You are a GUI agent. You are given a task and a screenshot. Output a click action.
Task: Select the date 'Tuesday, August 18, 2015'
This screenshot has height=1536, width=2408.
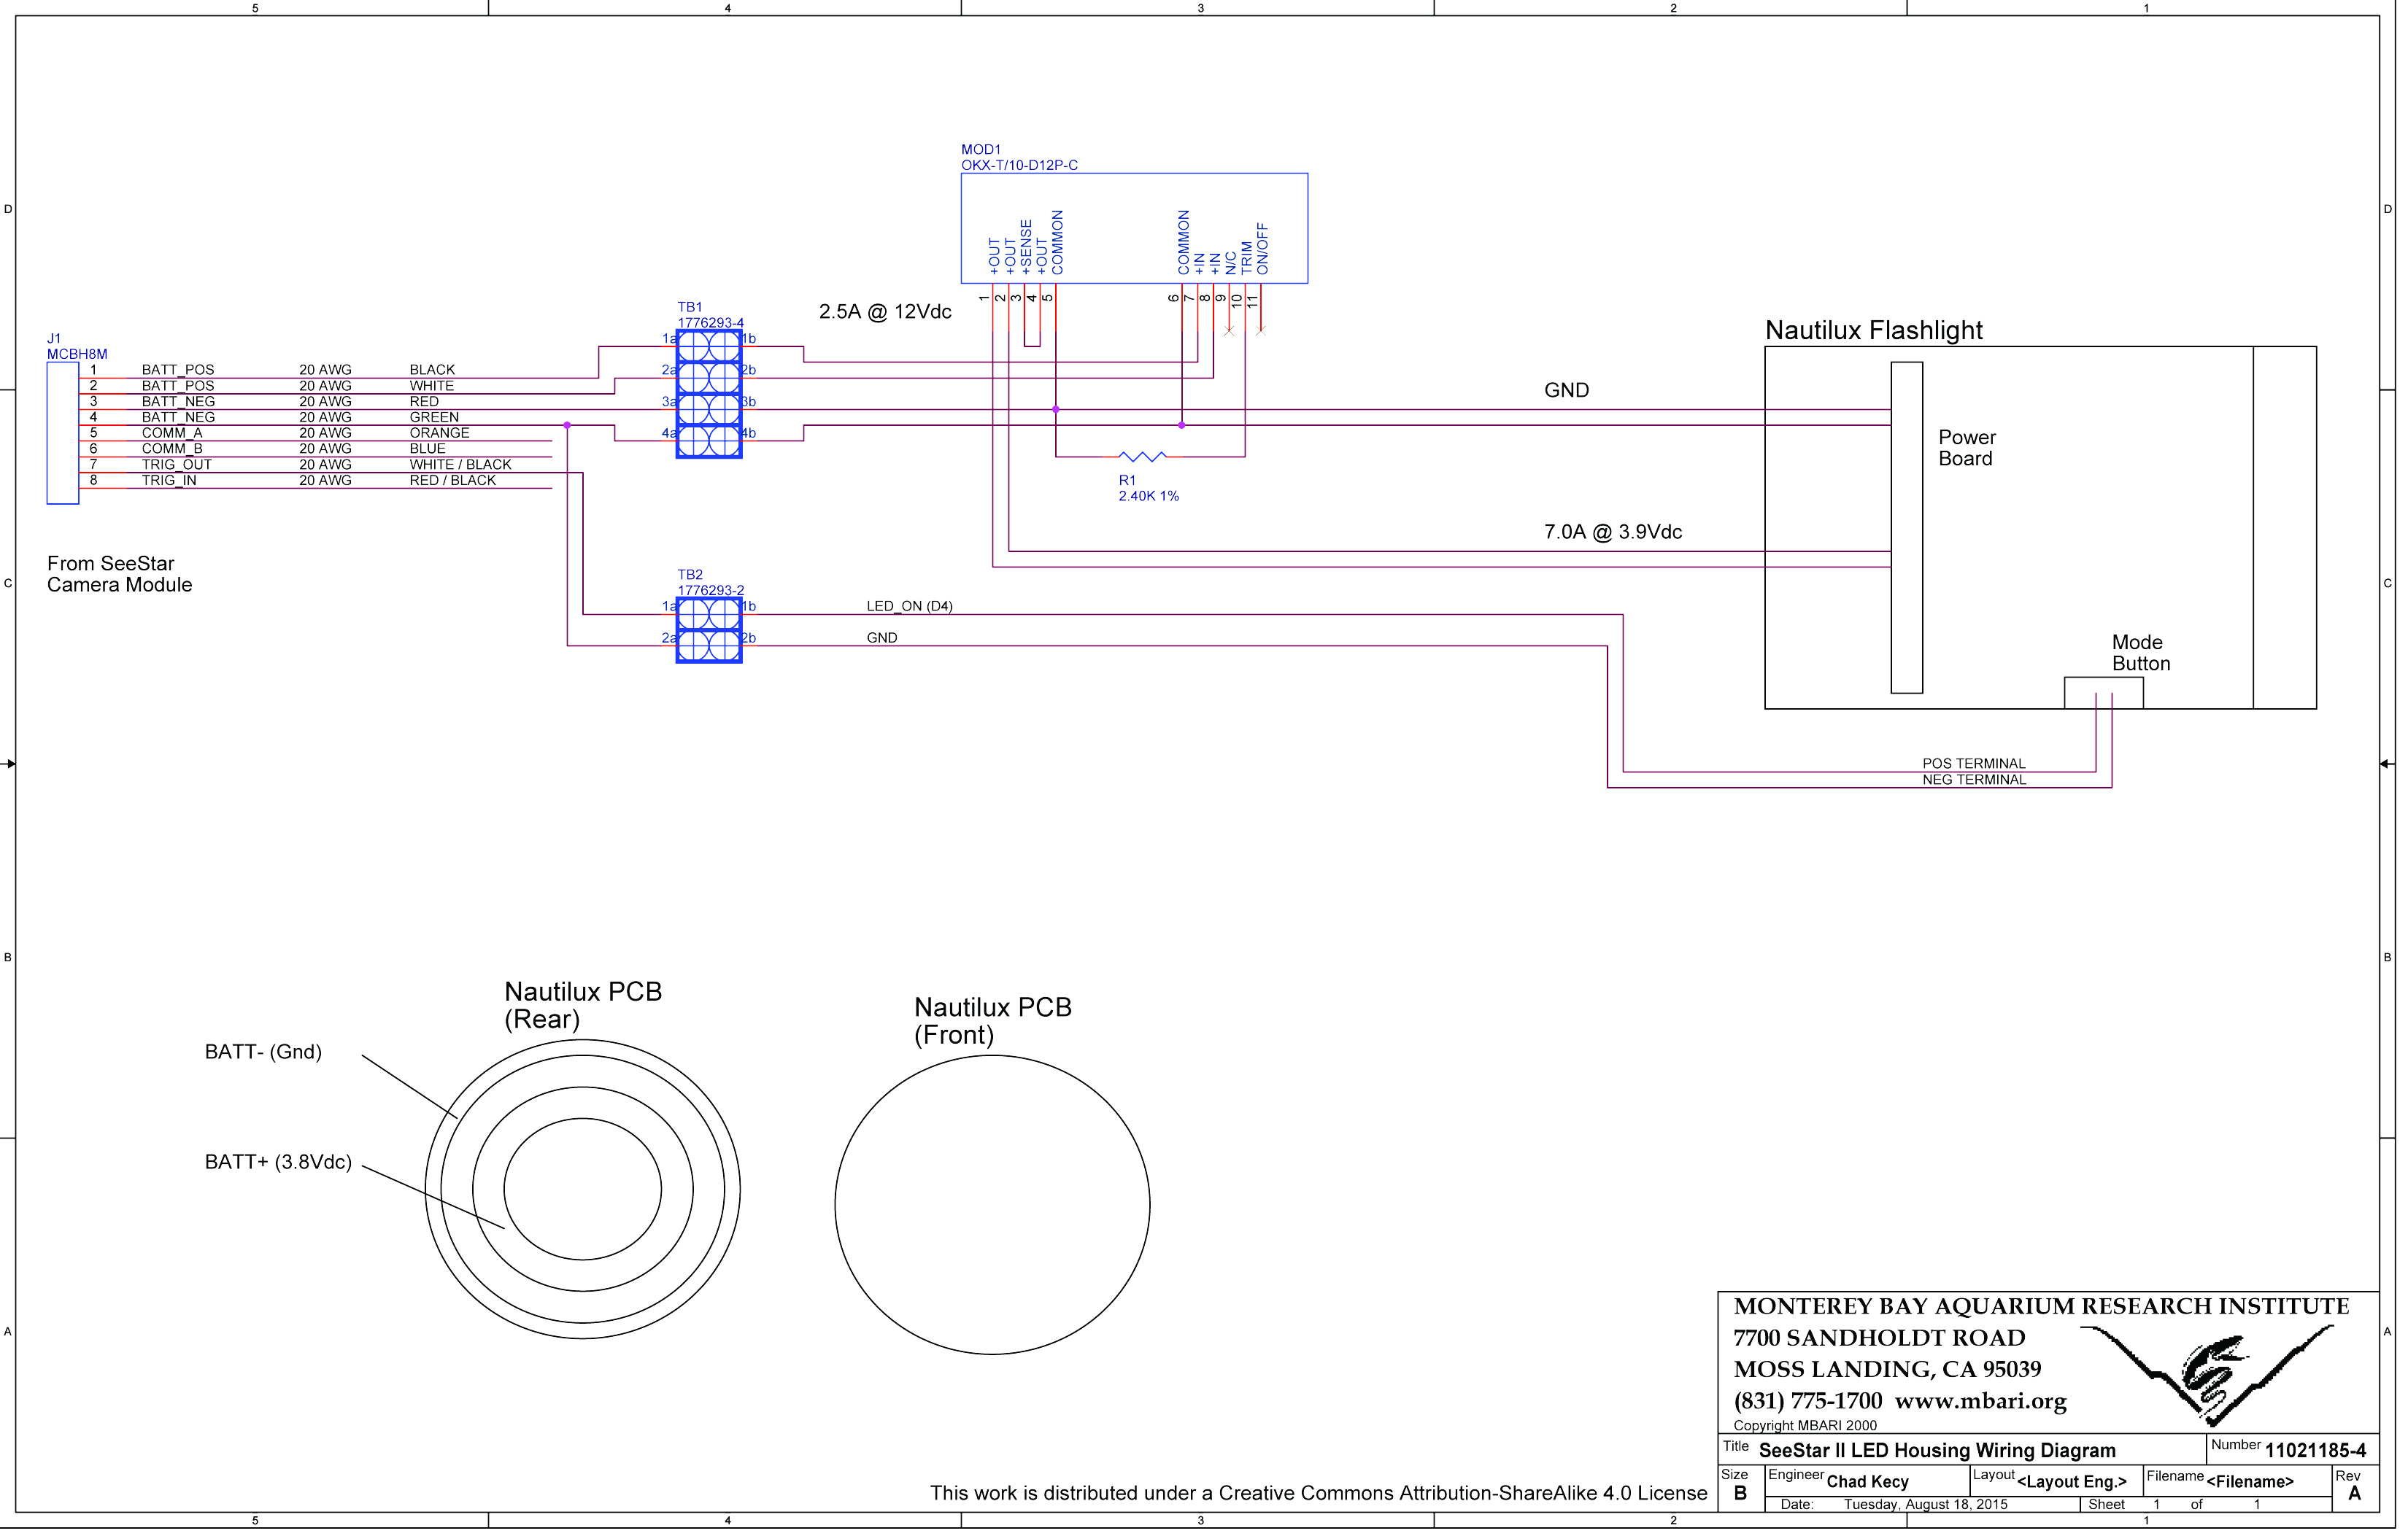click(x=1926, y=1505)
